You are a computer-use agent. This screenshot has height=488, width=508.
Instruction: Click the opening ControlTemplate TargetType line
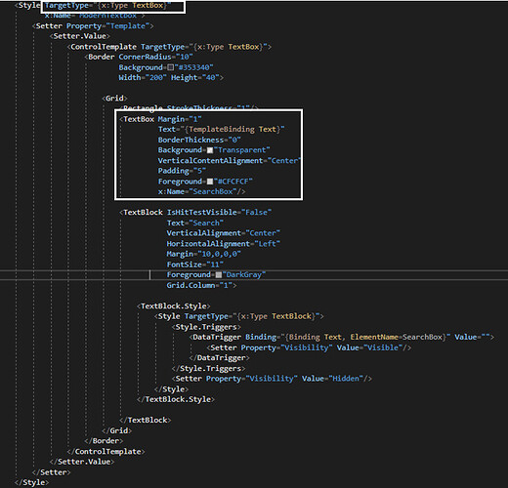[x=169, y=47]
